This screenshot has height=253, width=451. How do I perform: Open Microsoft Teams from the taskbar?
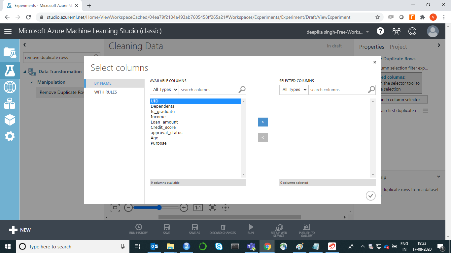(251, 246)
